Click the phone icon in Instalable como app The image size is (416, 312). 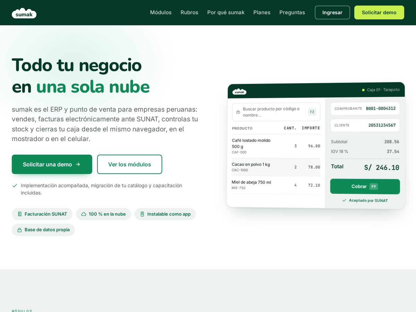(x=142, y=214)
